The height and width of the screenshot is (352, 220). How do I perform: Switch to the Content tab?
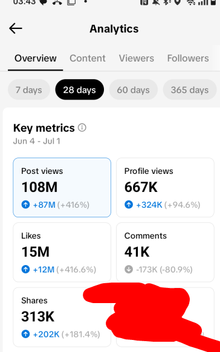point(88,59)
